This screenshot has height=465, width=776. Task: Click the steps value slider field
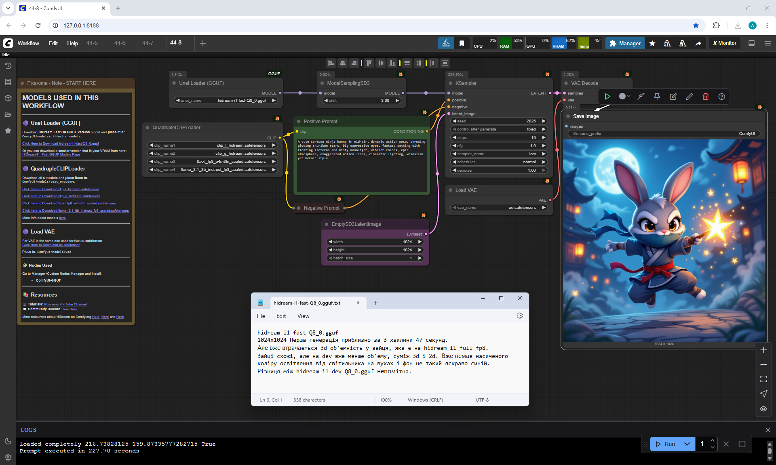499,138
